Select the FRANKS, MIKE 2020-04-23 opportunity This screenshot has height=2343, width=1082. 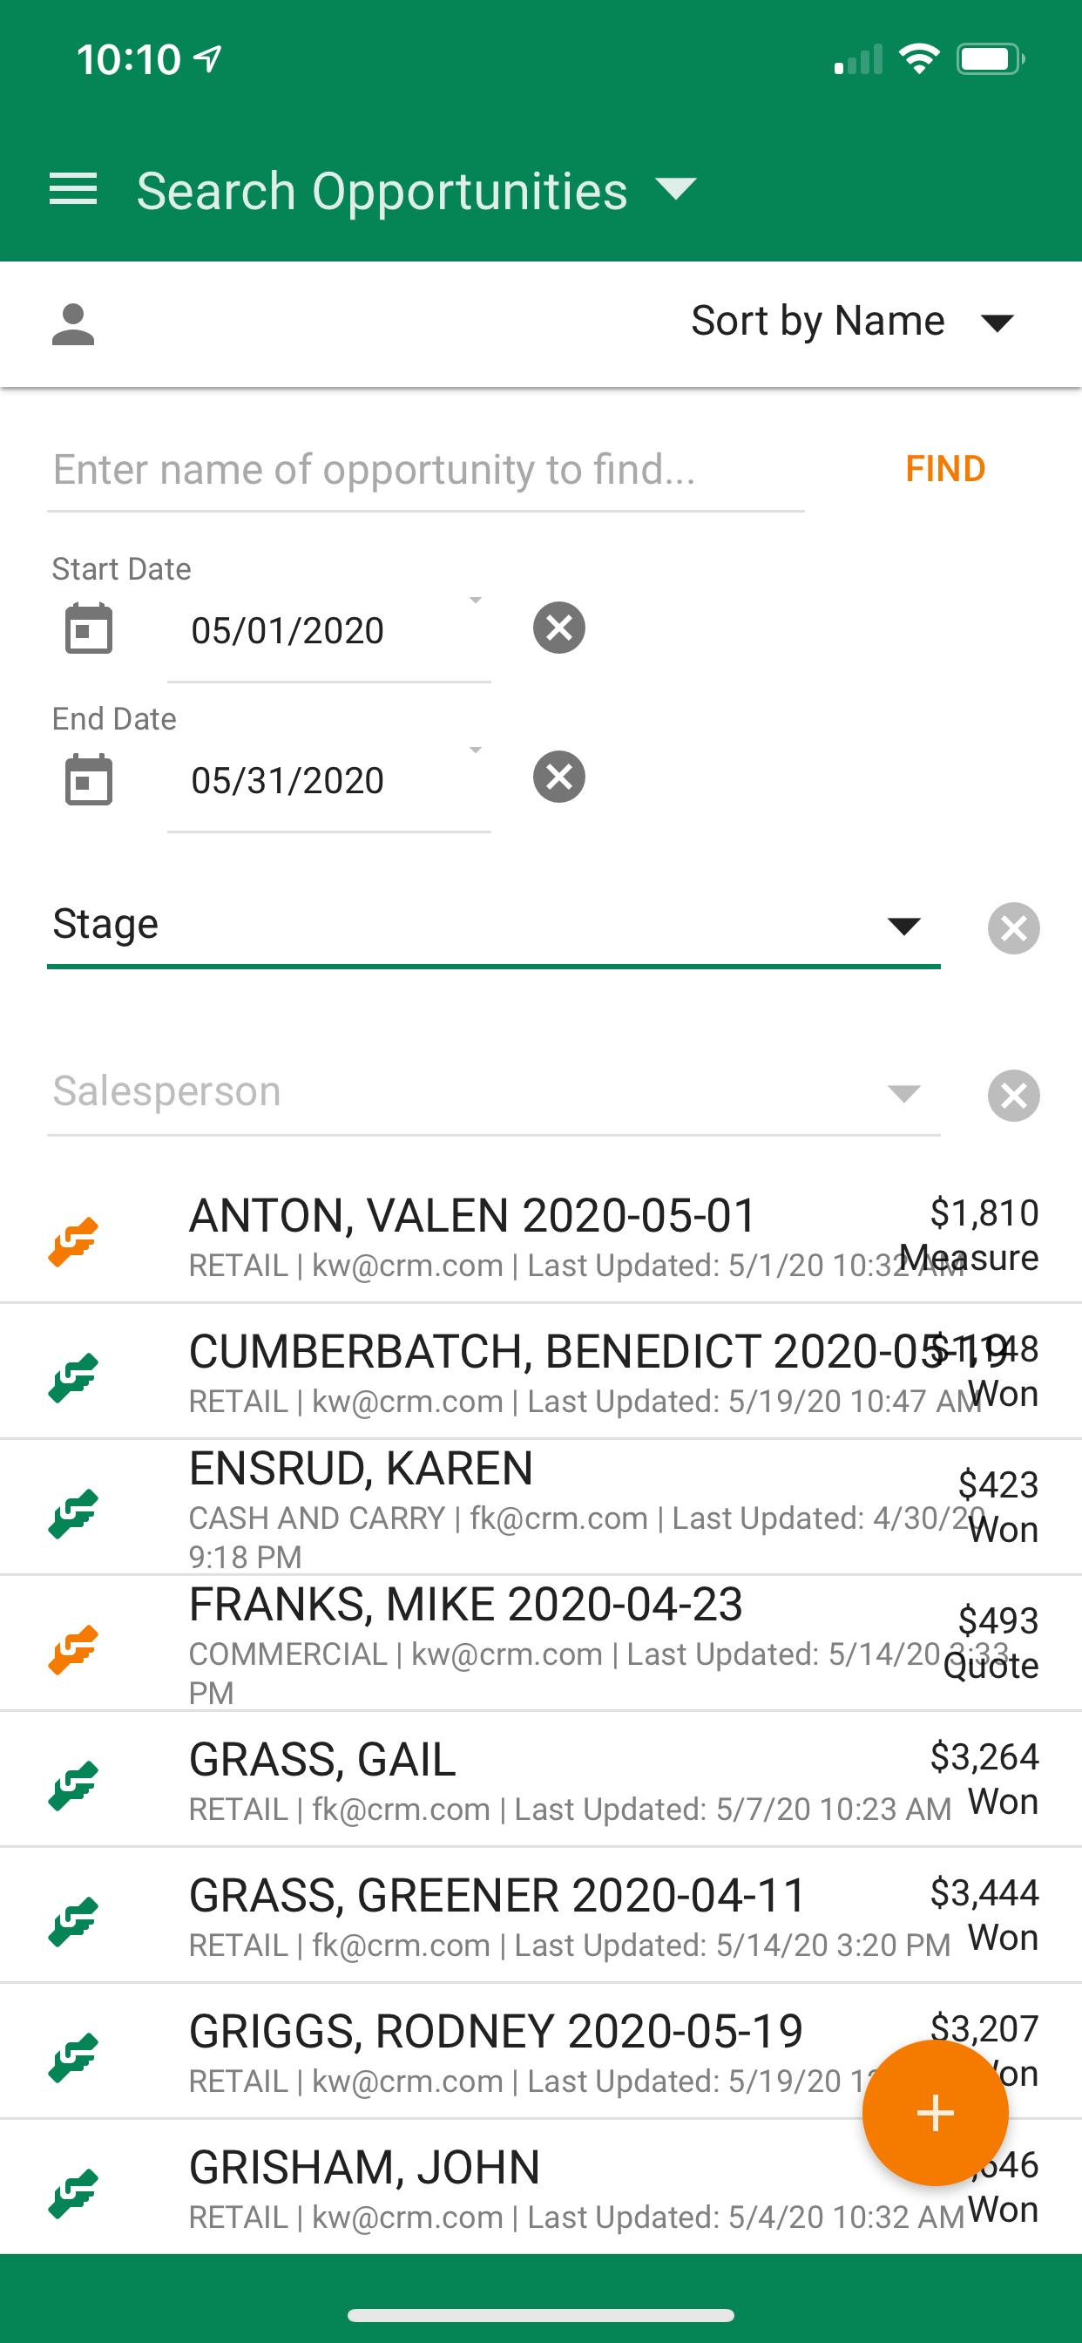click(x=541, y=1644)
